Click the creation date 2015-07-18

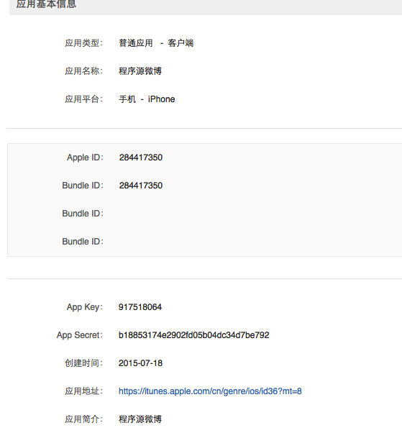(140, 363)
